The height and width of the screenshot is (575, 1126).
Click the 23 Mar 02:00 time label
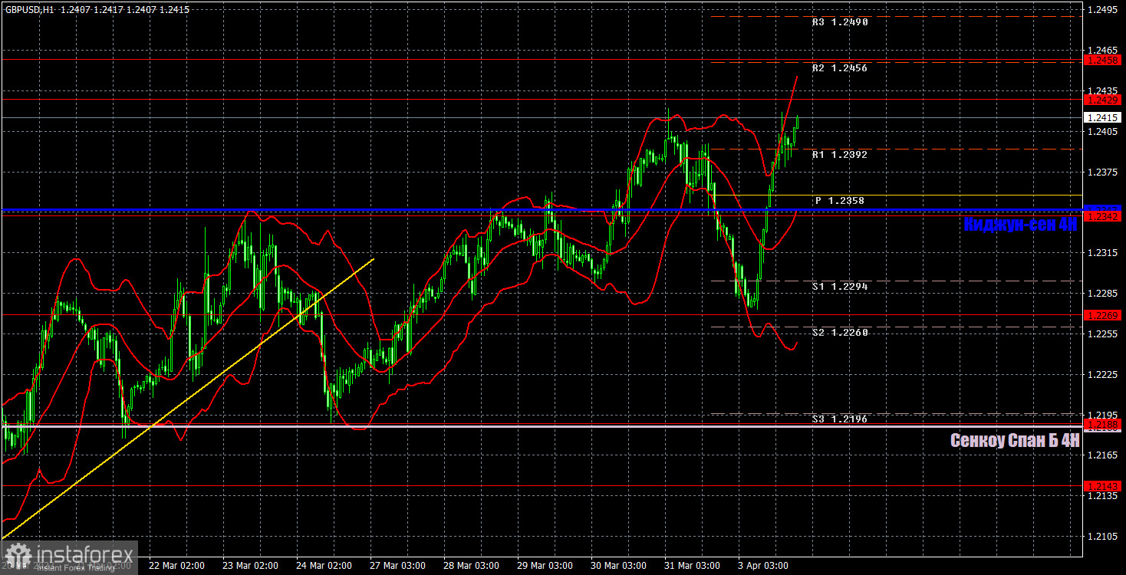tap(251, 566)
